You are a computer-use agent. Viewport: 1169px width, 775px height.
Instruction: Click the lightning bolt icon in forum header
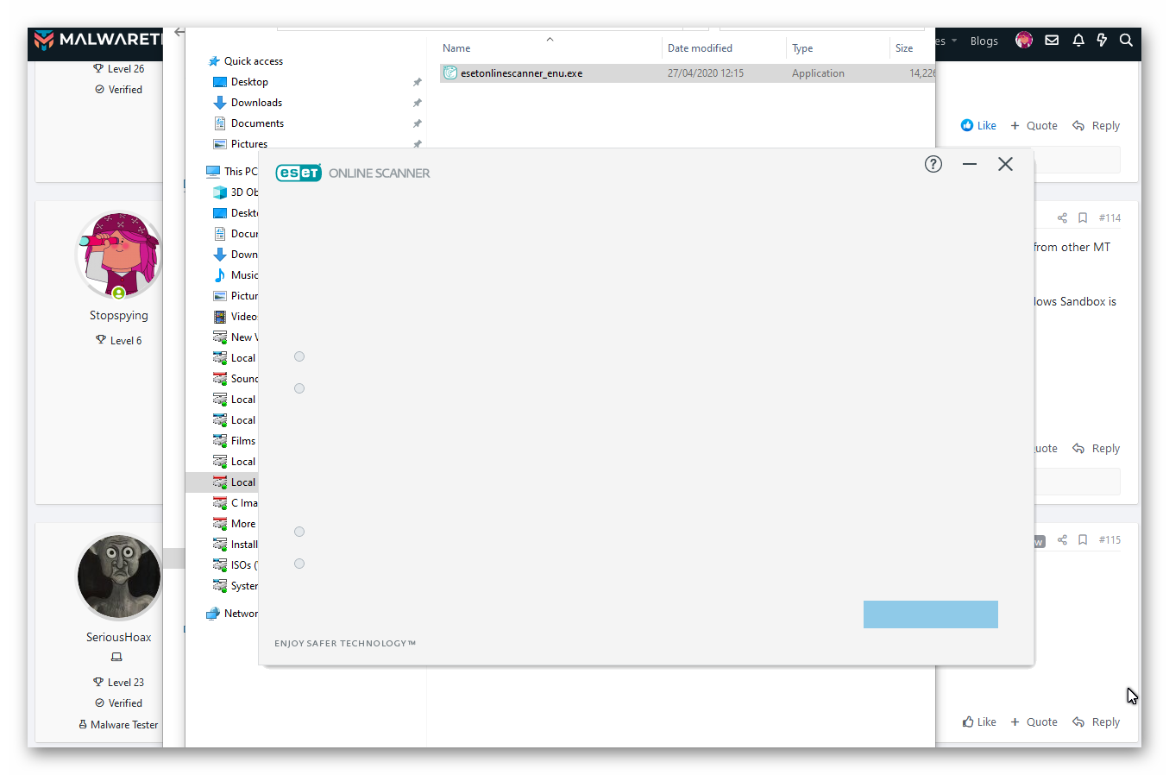1102,40
